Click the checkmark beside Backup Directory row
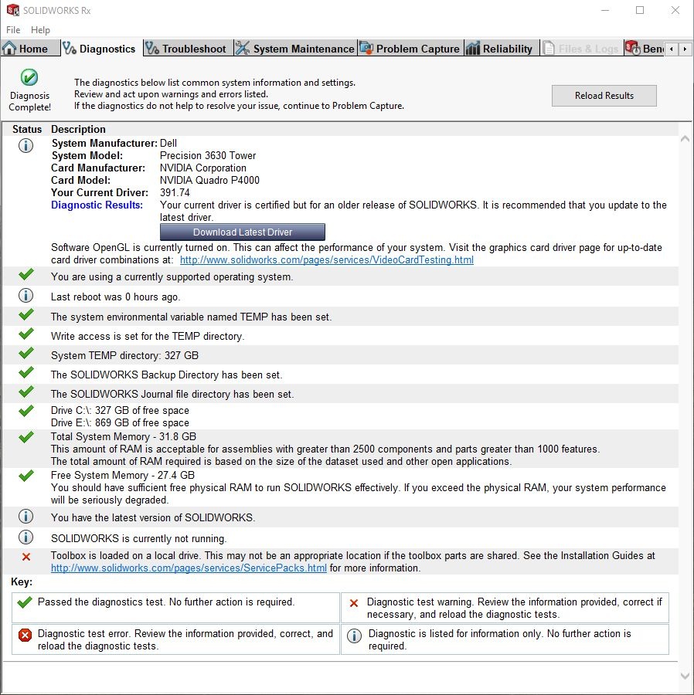 point(26,372)
